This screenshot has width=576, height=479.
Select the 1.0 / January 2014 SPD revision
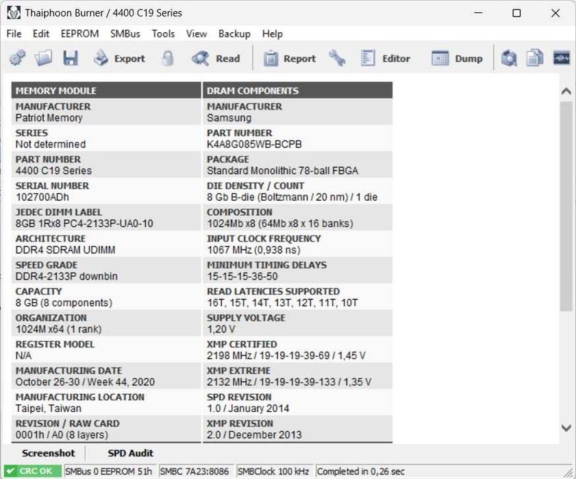[248, 408]
